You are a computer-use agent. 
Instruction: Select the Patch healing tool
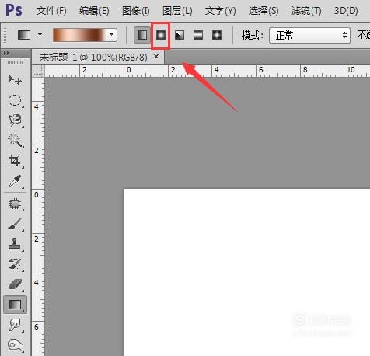tap(15, 204)
